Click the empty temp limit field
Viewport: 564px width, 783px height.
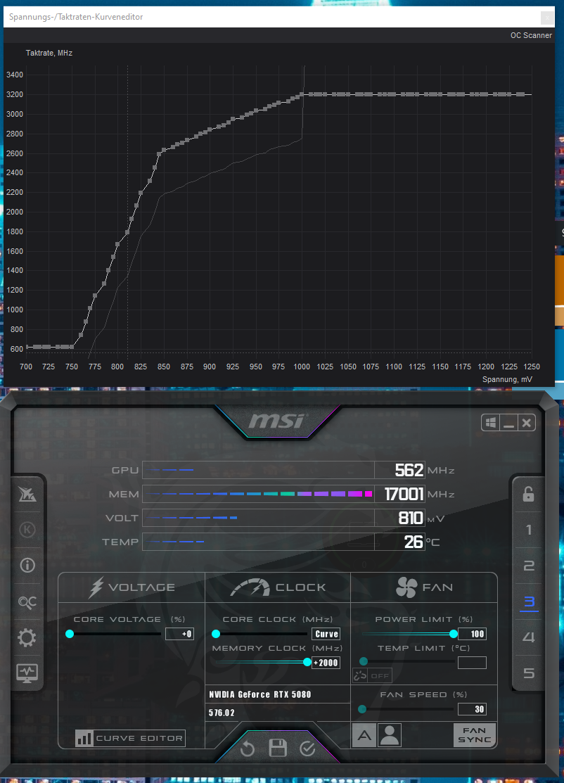(x=472, y=663)
